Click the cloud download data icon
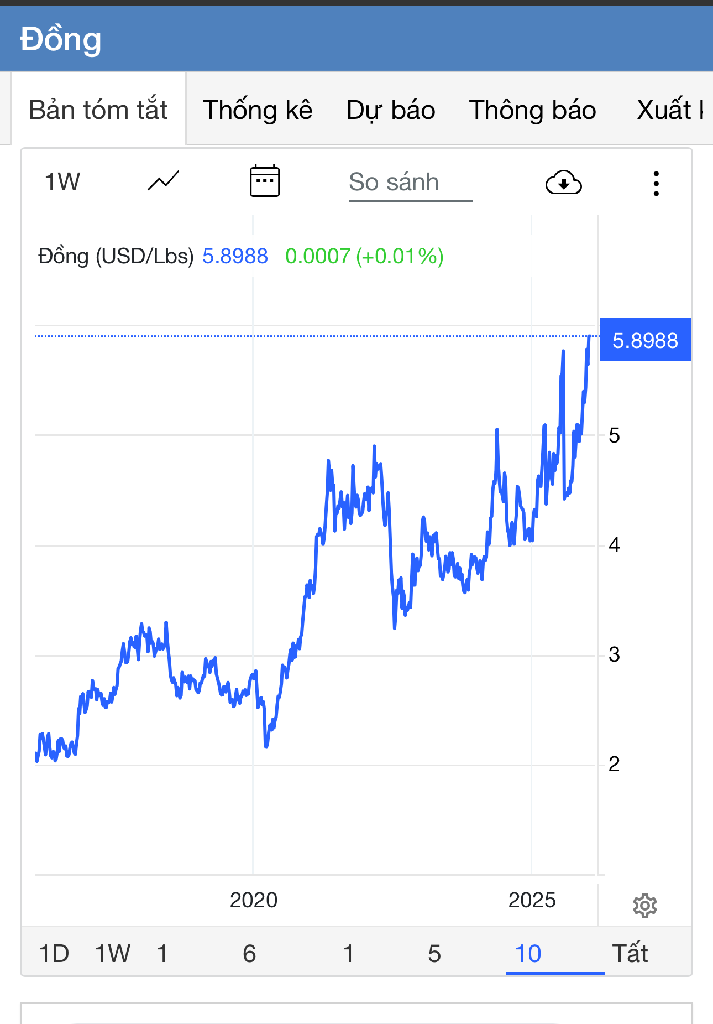The image size is (713, 1024). 563,183
